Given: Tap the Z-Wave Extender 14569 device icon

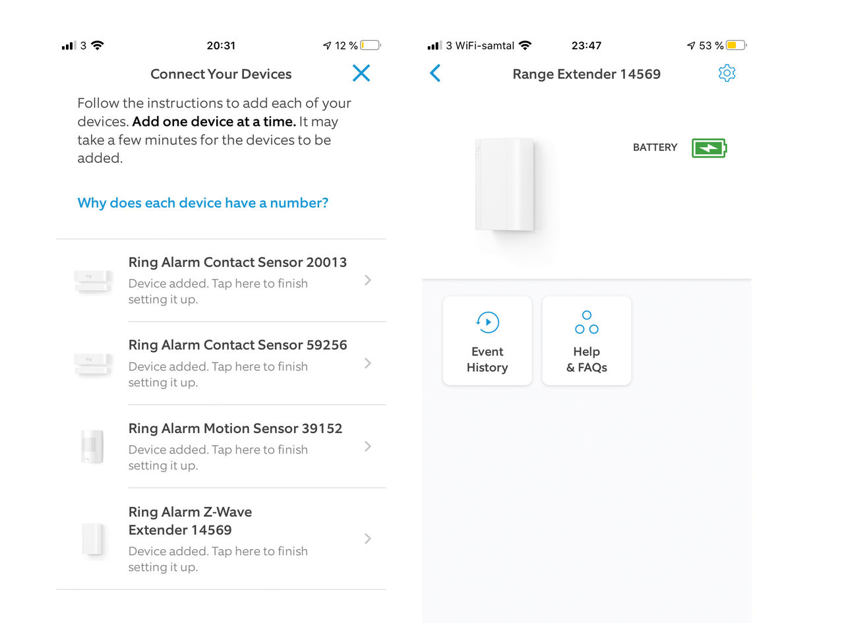Looking at the screenshot, I should click(93, 539).
